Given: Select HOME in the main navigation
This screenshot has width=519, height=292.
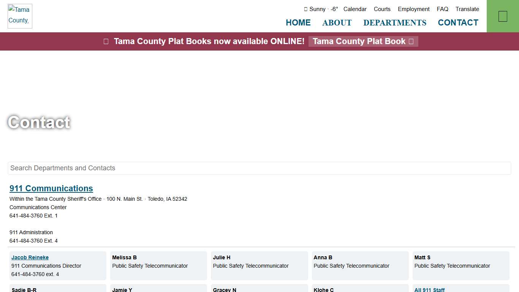Looking at the screenshot, I should coord(298,23).
